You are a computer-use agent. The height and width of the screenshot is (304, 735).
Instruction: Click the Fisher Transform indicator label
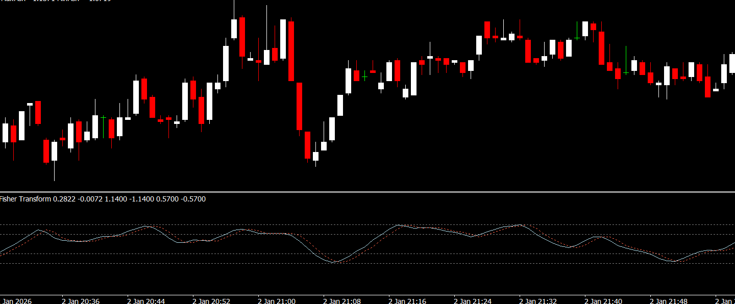(x=26, y=199)
